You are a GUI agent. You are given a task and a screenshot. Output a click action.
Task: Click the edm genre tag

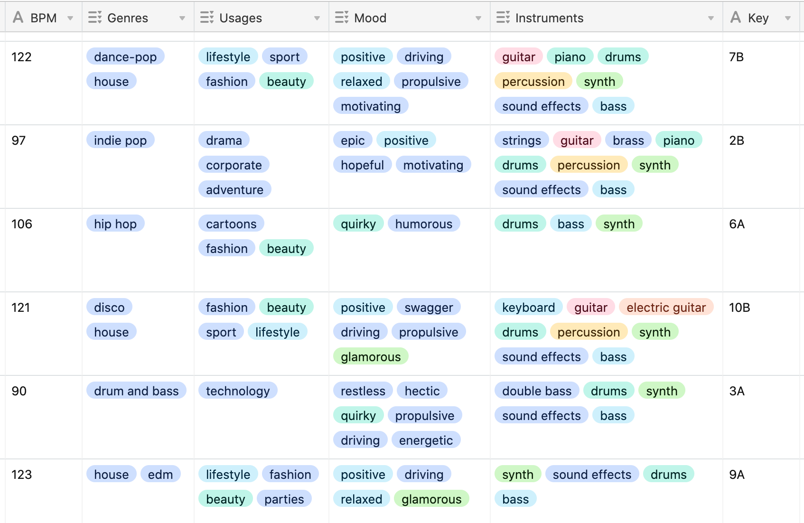click(160, 475)
